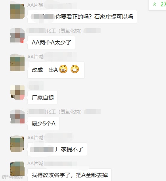The width and height of the screenshot is (166, 181).
Task: Click avatar next to 厂家提不了 message
Action: tap(17, 144)
